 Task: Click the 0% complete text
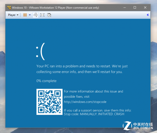(47, 81)
